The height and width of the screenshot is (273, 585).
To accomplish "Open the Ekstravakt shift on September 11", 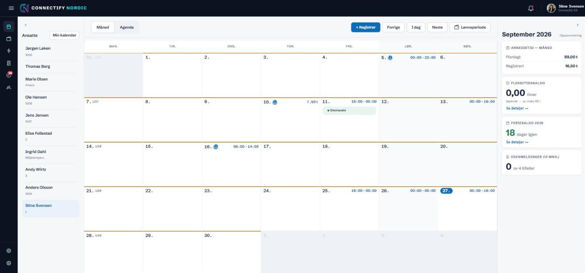I will point(349,110).
